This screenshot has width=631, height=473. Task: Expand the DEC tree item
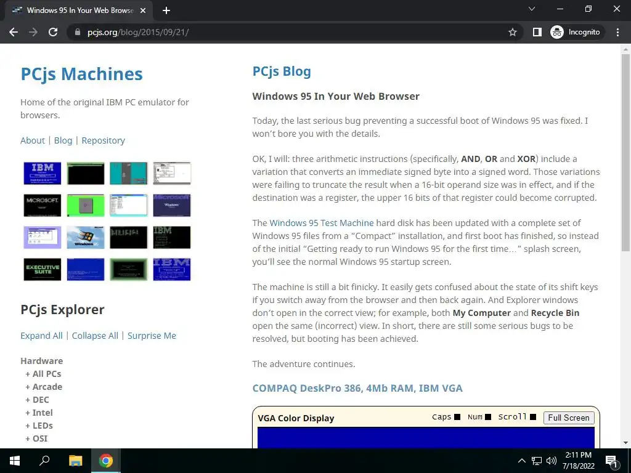coord(37,400)
